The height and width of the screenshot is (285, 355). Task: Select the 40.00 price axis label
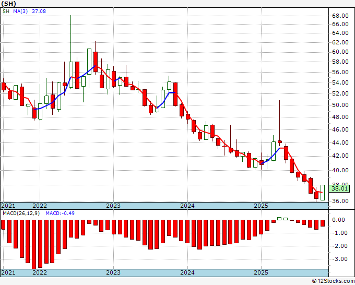click(x=340, y=170)
